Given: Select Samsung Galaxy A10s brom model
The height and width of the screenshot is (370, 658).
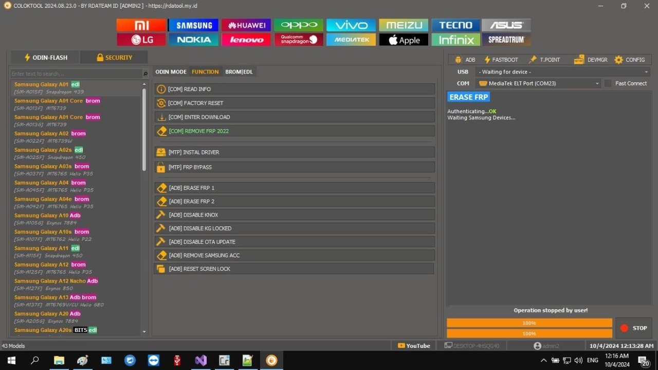Looking at the screenshot, I should click(76, 235).
